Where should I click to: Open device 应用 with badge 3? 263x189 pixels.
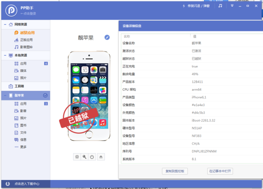26,104
